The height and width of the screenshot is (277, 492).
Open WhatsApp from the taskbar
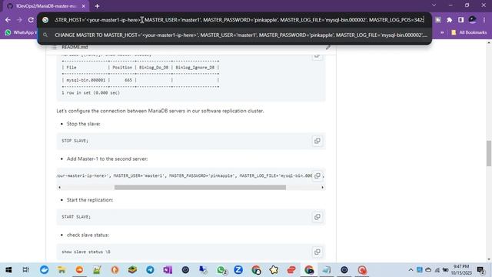(x=221, y=270)
